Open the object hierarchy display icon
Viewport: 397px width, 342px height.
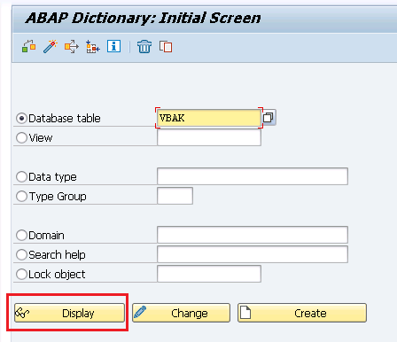click(x=93, y=47)
